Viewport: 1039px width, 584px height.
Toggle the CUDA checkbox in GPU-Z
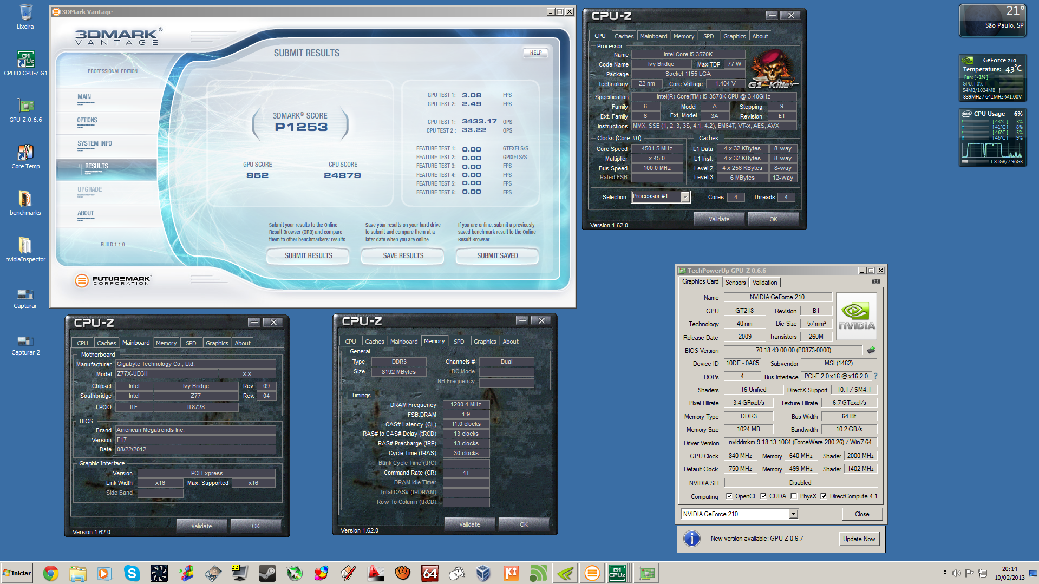point(763,496)
